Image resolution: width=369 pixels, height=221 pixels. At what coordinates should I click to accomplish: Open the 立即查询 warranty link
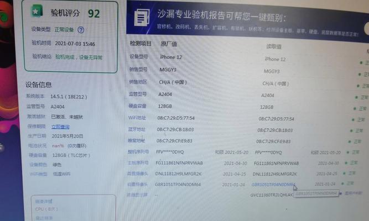(x=60, y=127)
